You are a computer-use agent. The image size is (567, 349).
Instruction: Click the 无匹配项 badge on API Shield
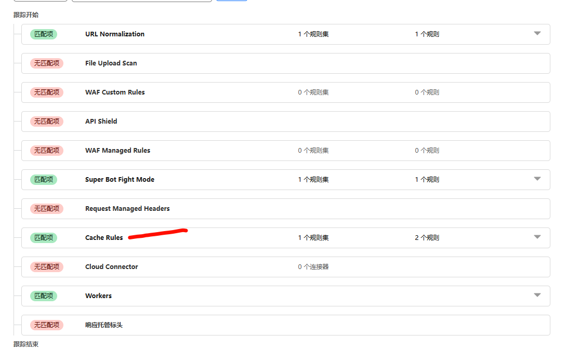[x=47, y=122]
